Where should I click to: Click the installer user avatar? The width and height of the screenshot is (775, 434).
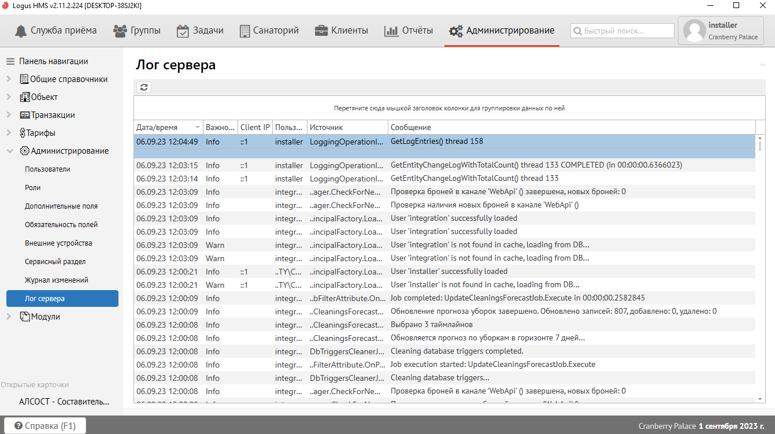pyautogui.click(x=694, y=31)
